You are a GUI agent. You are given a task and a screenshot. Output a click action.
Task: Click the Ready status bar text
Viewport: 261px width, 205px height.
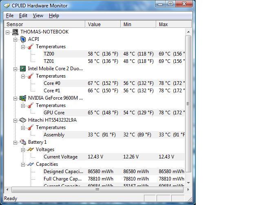coord(11,198)
